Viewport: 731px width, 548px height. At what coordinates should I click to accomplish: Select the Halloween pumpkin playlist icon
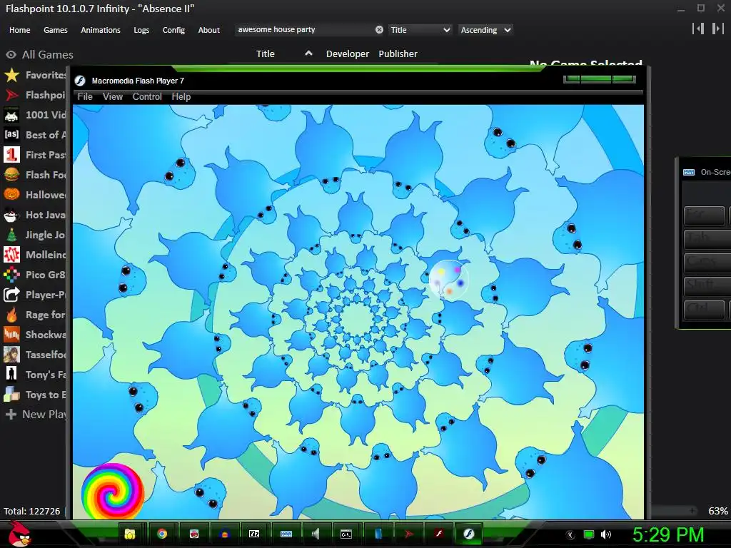(x=11, y=195)
